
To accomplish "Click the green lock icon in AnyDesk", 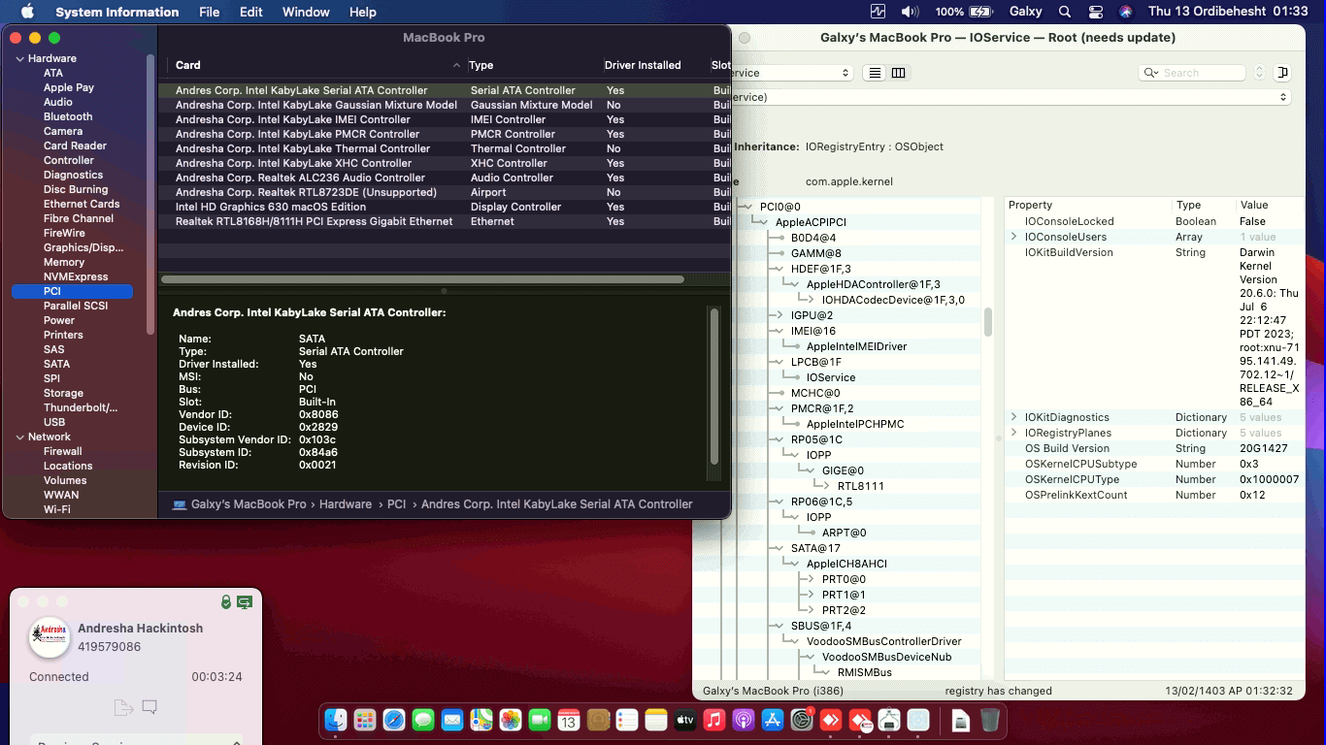I will pyautogui.click(x=226, y=602).
